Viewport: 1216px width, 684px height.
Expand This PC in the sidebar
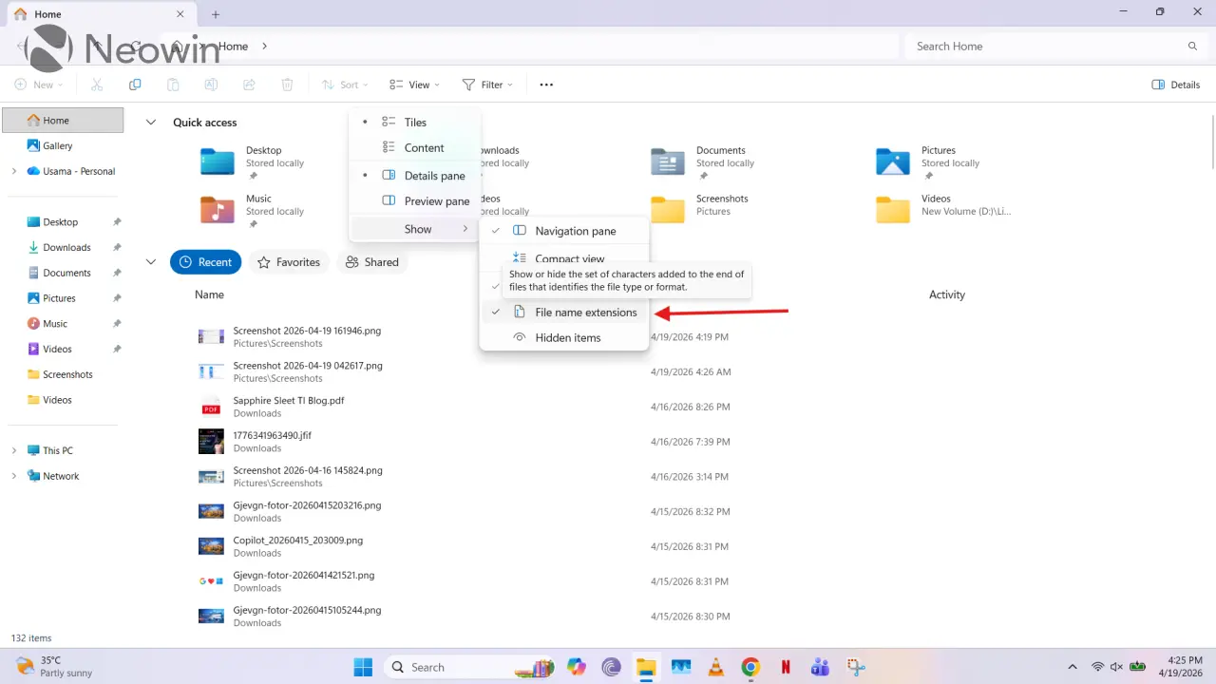click(x=14, y=449)
